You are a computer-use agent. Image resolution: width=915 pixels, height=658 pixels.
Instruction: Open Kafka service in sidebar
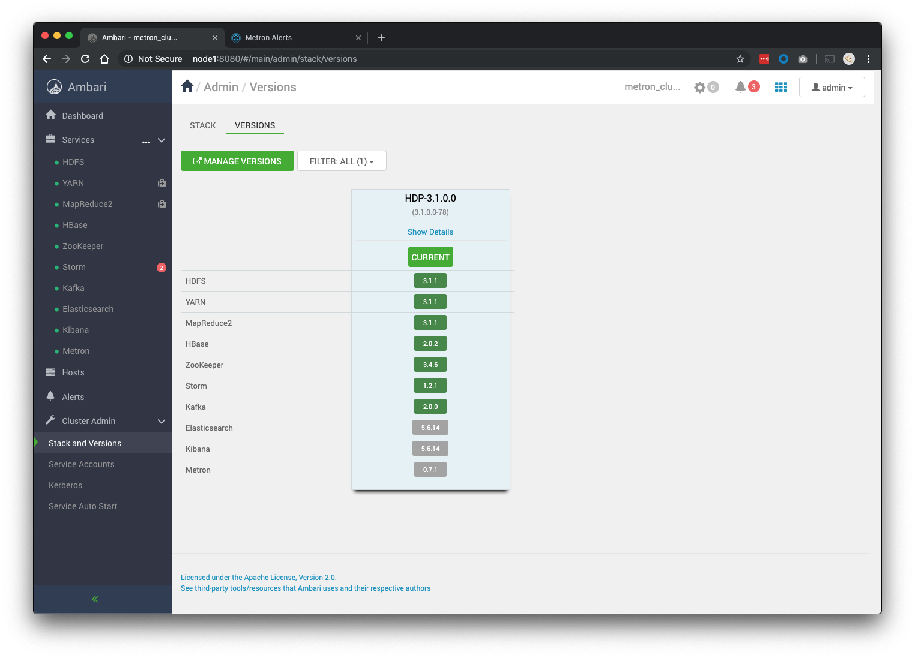click(x=73, y=288)
